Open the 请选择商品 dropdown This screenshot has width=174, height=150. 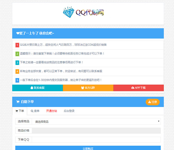click(96, 121)
